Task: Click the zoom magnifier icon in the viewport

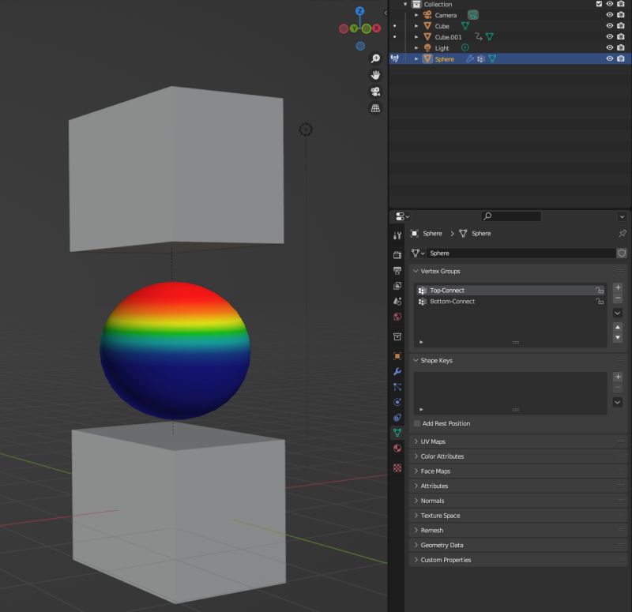Action: pos(375,58)
